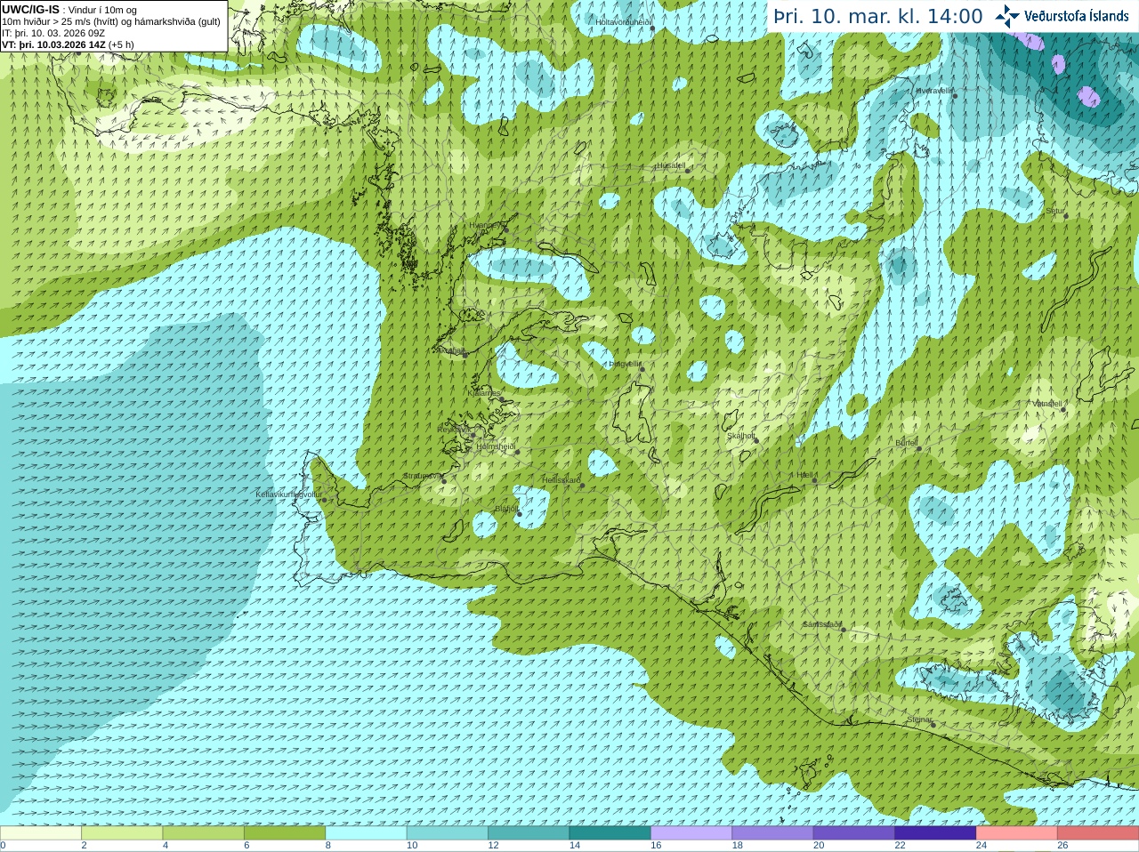The height and width of the screenshot is (852, 1139).
Task: Click the Akrafjall station marker
Action: click(x=464, y=355)
